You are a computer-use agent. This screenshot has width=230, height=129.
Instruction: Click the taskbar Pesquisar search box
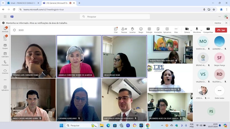click(82, 126)
